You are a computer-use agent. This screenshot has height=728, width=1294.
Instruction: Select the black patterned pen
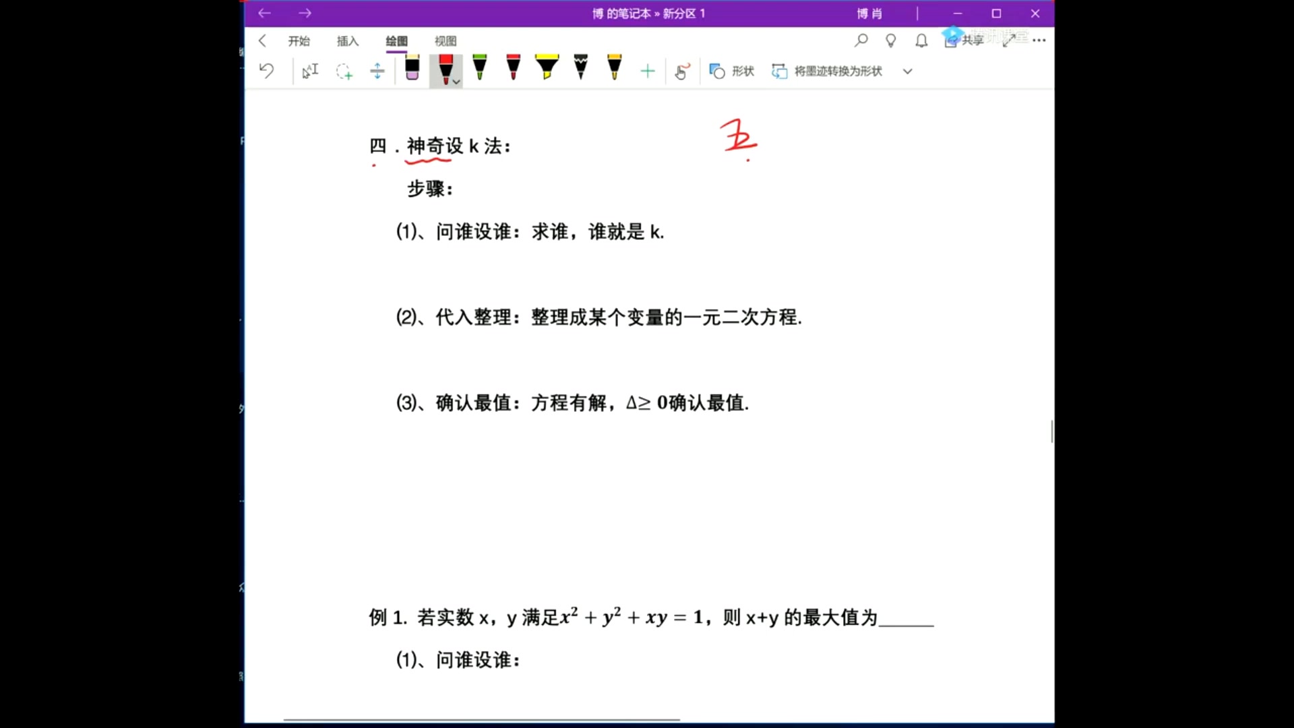580,68
